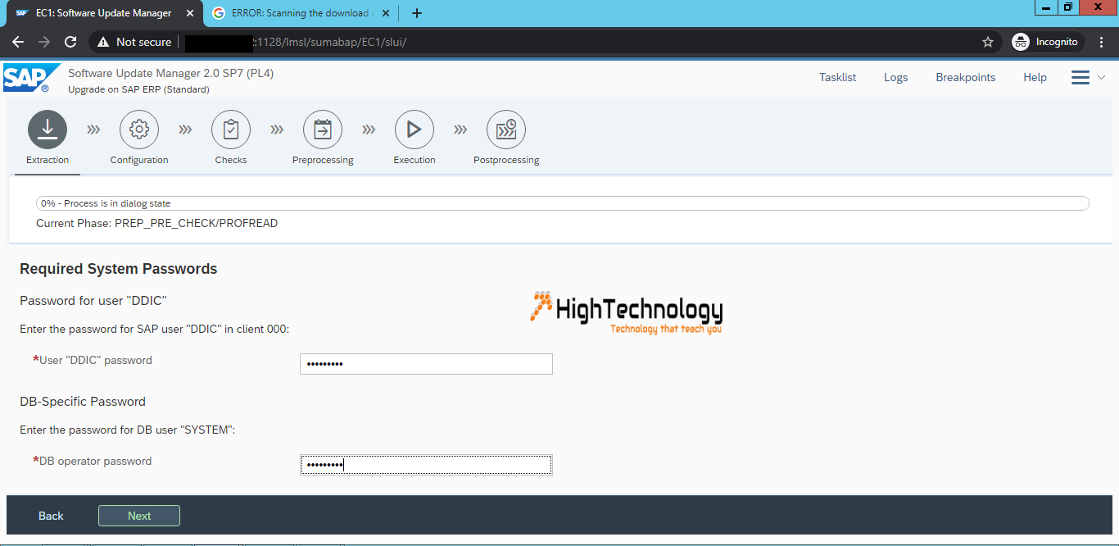Go to the Preprocessing step icon
The width and height of the screenshot is (1119, 546).
point(323,129)
